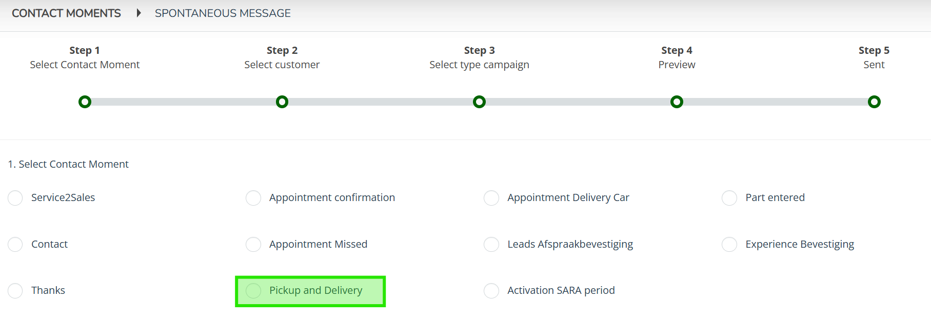
Task: Select Activation SARA period radio button
Action: click(491, 291)
